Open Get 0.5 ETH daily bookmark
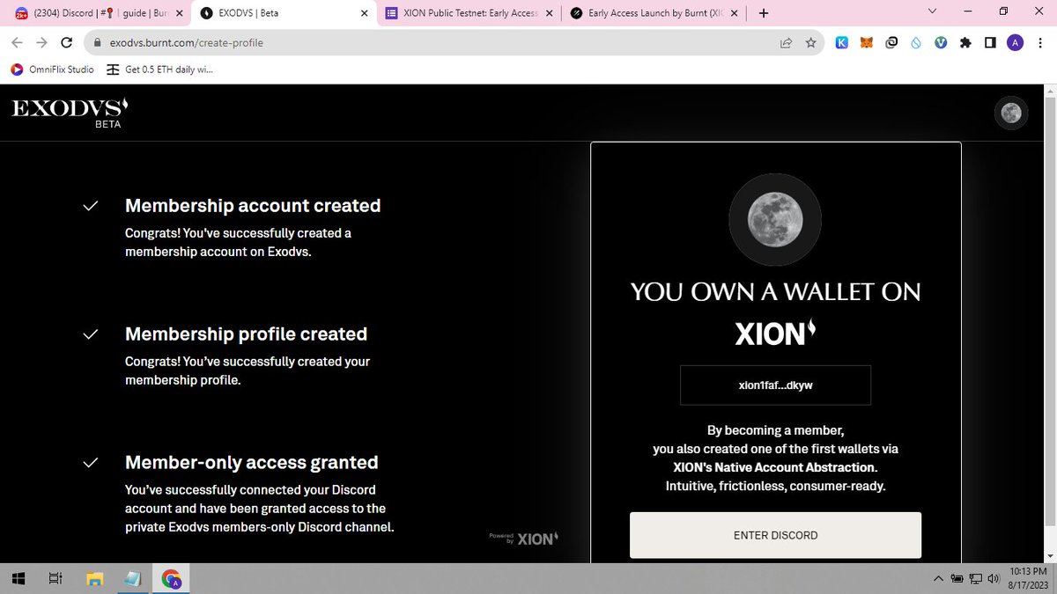 (159, 70)
